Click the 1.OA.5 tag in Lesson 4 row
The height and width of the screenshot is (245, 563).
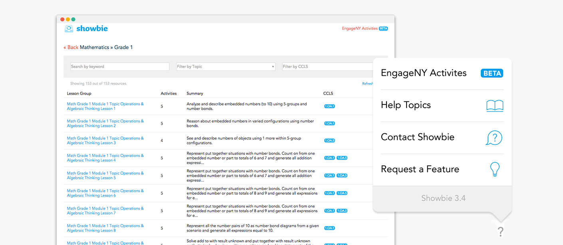[x=342, y=158]
